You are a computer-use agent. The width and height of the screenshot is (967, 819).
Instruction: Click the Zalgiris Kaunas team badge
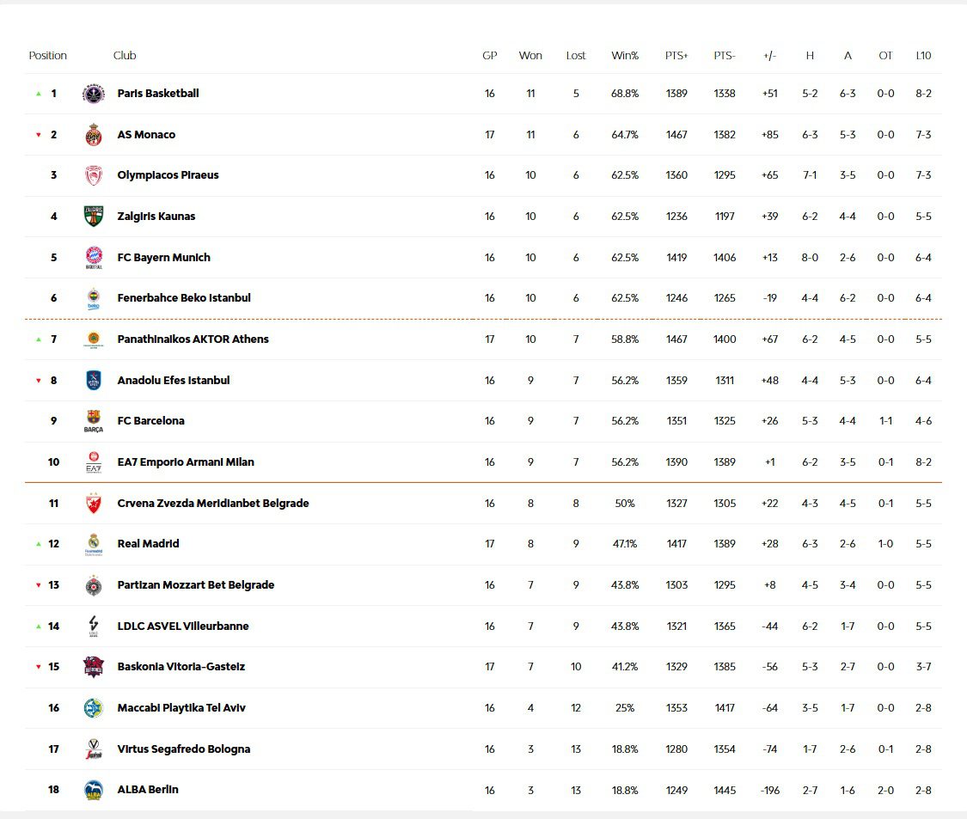coord(93,216)
